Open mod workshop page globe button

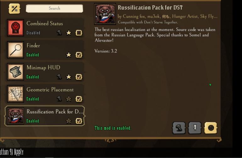tap(211, 128)
